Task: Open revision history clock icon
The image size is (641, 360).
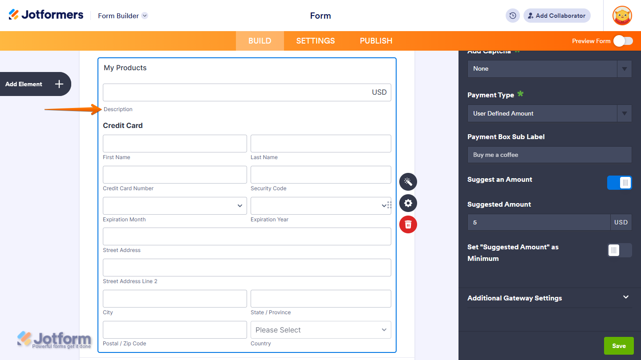Action: click(512, 15)
